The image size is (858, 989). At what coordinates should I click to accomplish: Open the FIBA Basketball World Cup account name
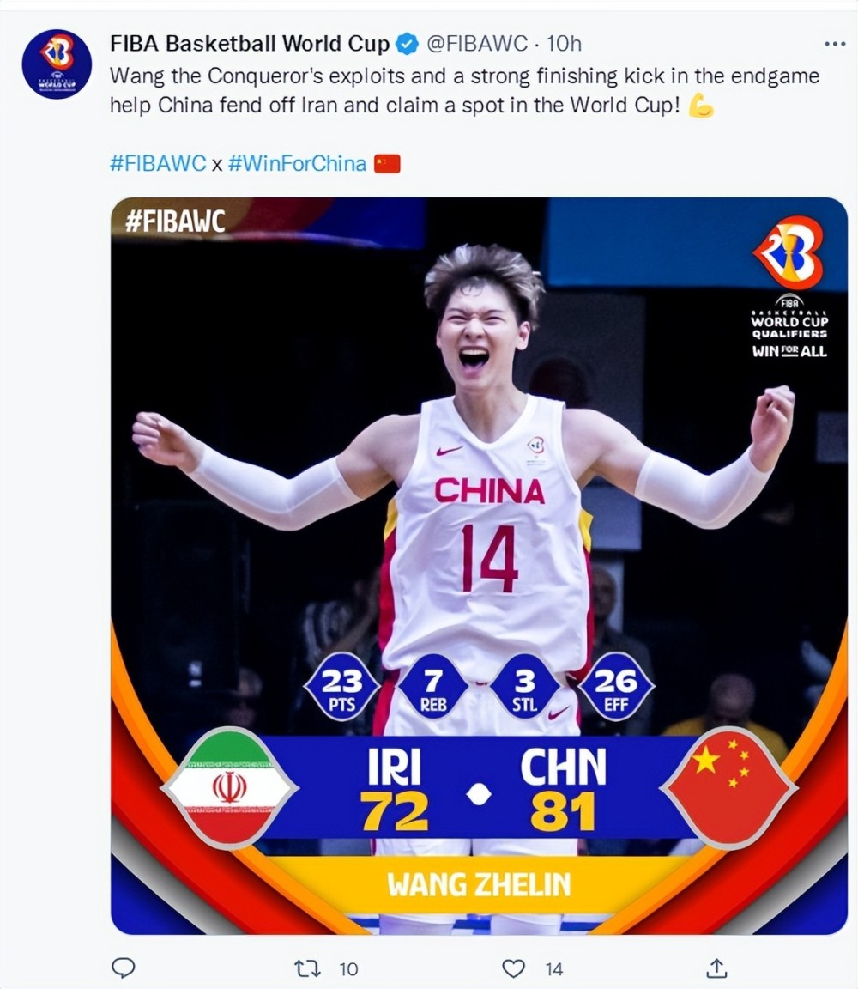pos(250,43)
